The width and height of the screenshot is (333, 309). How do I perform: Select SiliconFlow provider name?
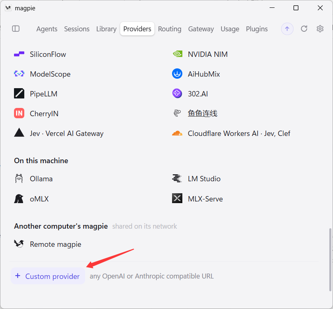[48, 54]
